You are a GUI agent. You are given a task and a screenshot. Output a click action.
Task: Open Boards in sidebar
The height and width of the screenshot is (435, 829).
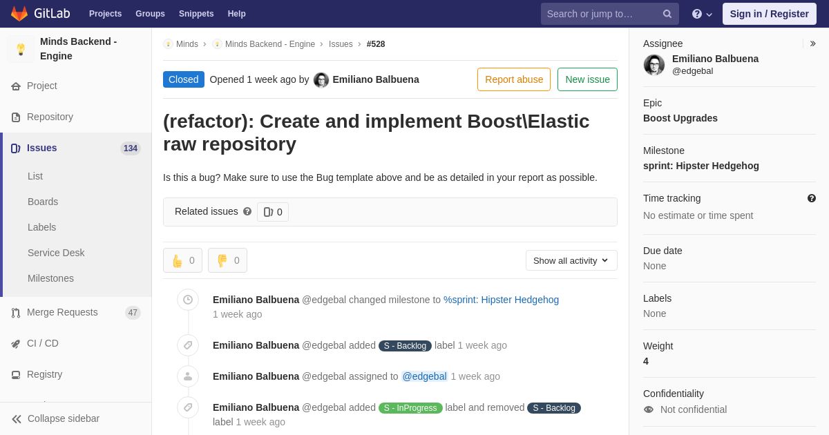pyautogui.click(x=43, y=202)
